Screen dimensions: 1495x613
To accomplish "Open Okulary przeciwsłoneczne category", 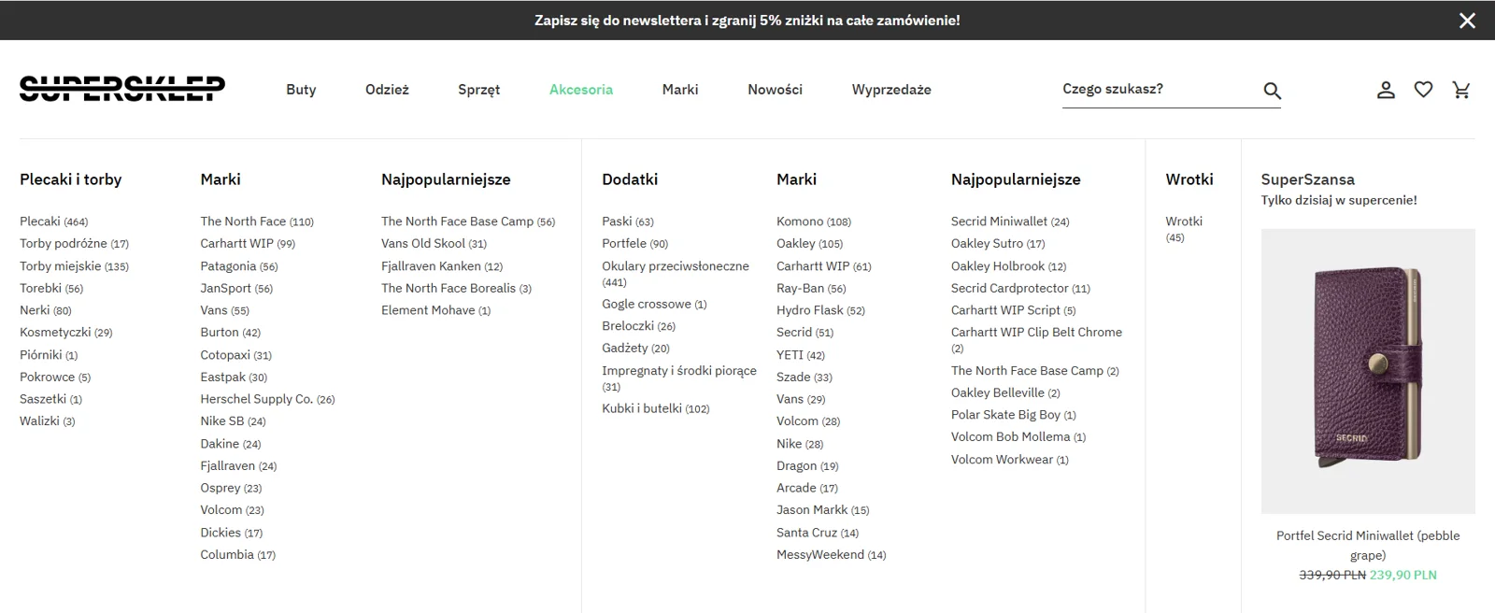I will point(676,274).
